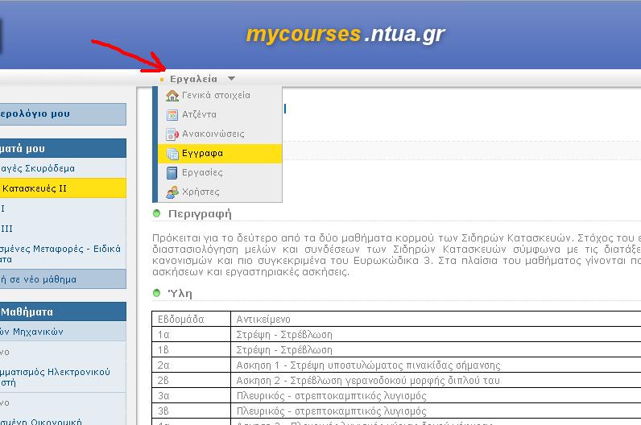Choose the Χρήστες menu entry text
Screen dimensions: 641x425
click(201, 192)
